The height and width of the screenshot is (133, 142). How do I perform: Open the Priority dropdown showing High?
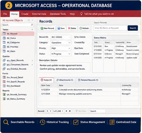(x=69, y=48)
